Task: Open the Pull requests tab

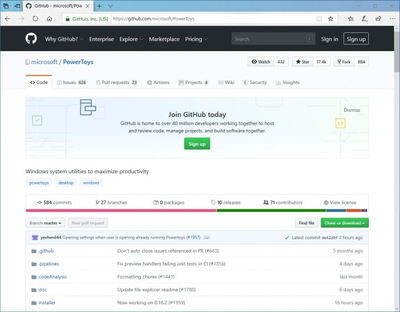Action: pos(116,82)
